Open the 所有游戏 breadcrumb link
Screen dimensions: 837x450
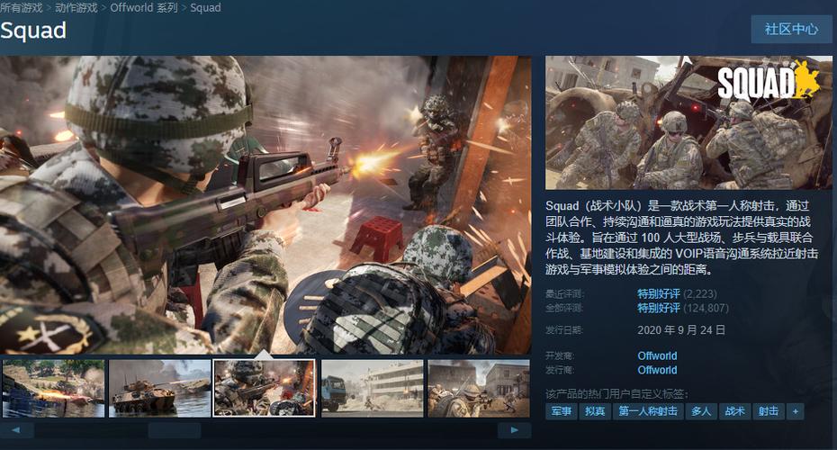click(x=21, y=7)
